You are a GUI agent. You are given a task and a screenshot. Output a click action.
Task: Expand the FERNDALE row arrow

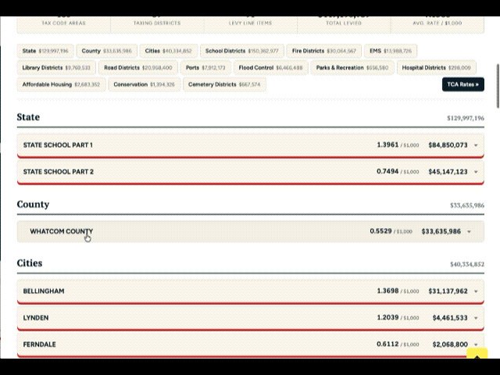[476, 345]
